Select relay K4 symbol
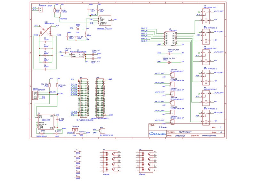Image resolution: width=256 pixels, height=181 pixels. (206, 78)
